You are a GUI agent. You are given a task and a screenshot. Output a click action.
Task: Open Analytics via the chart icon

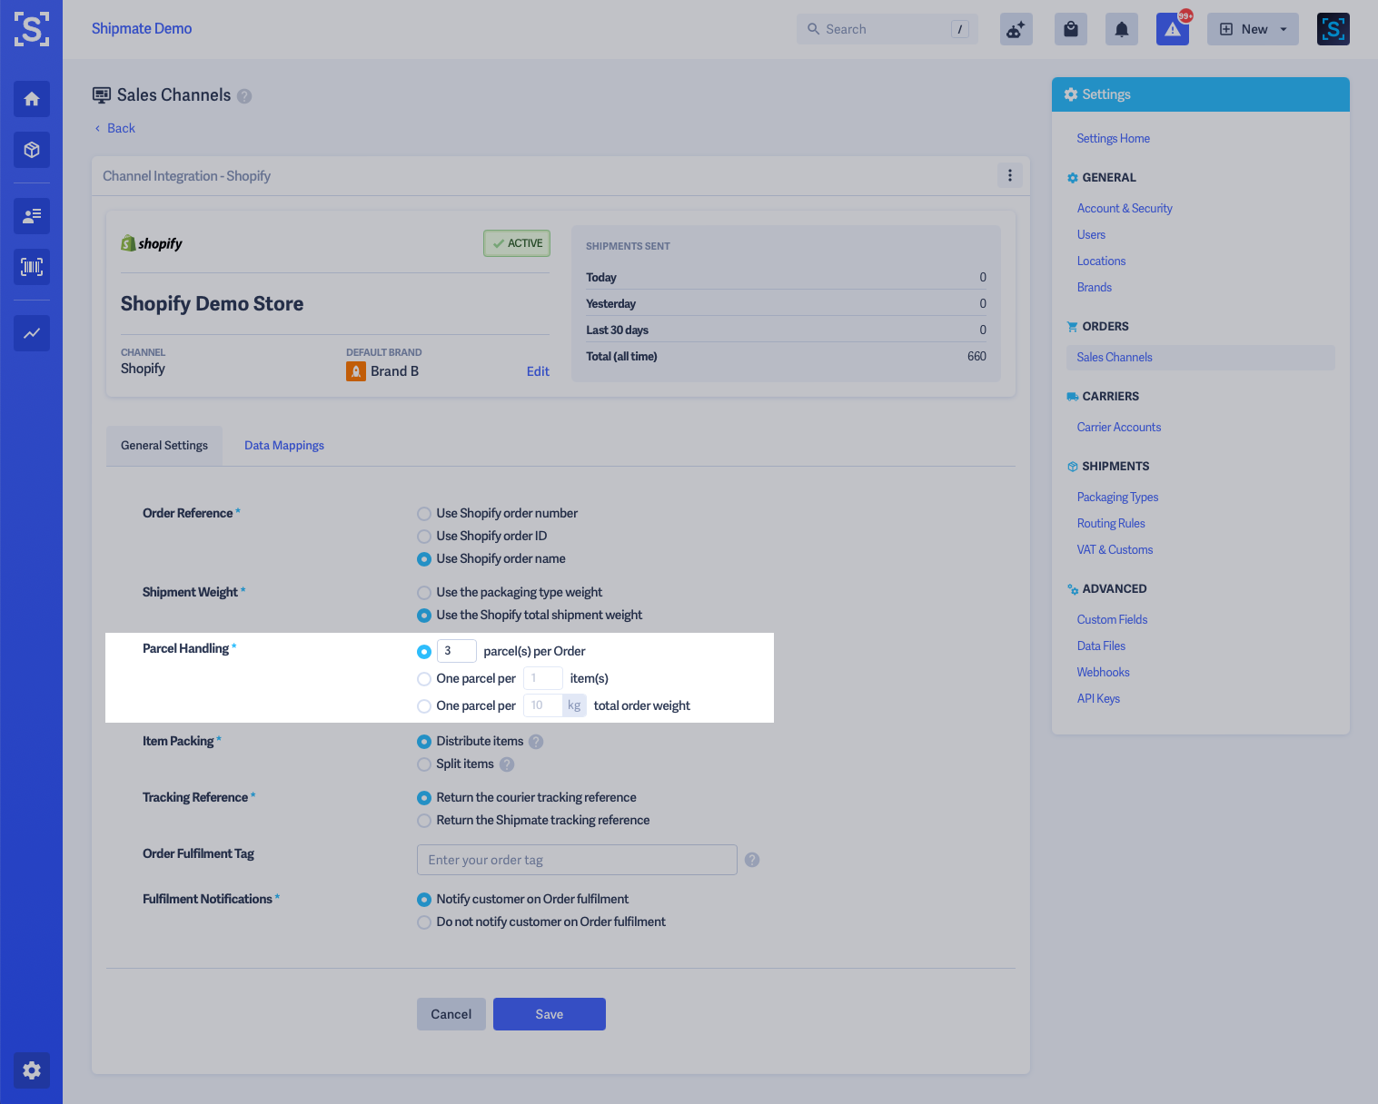tap(32, 333)
